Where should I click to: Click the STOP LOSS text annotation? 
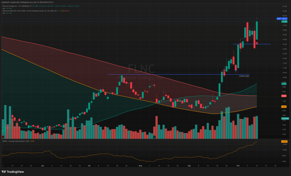click(244, 76)
